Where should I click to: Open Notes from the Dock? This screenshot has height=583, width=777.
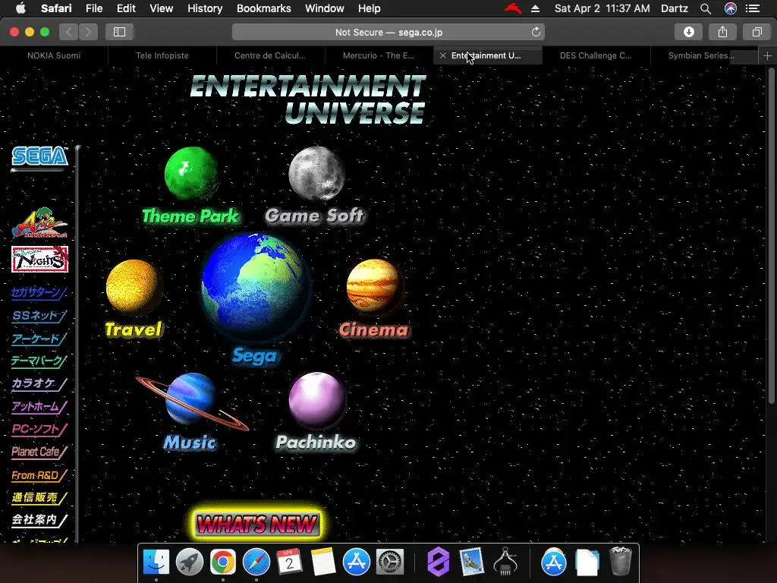(323, 563)
